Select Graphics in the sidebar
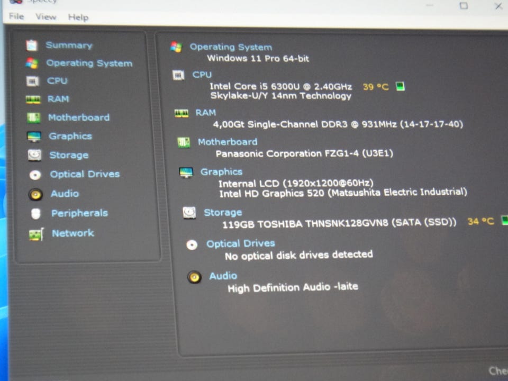Image resolution: width=508 pixels, height=381 pixels. click(70, 136)
